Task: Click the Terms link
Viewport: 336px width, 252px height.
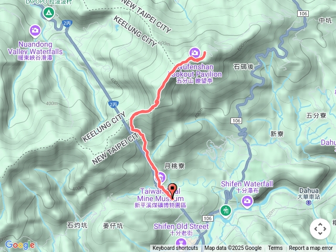Action: tap(275, 248)
